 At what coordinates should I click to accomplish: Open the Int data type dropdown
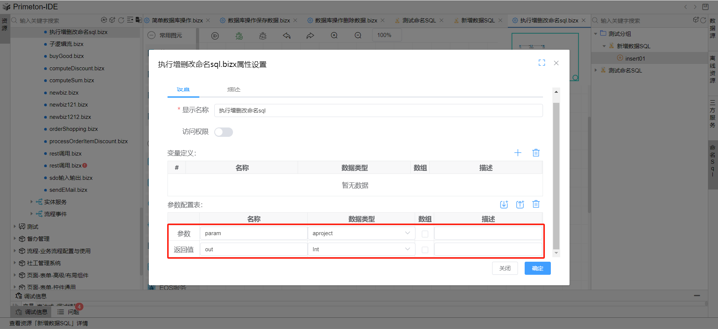tap(361, 249)
